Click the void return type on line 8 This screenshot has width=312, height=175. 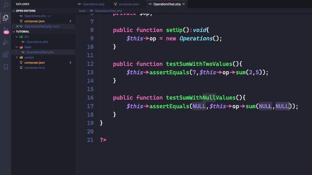click(199, 30)
